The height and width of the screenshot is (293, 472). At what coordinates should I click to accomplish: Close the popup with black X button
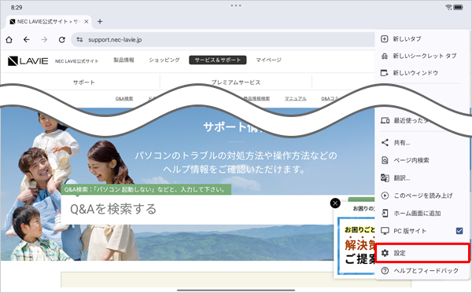click(x=335, y=203)
